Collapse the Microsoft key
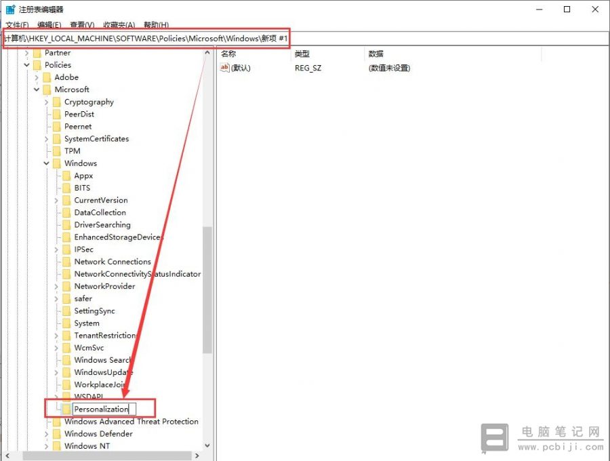The image size is (610, 461). click(x=37, y=89)
